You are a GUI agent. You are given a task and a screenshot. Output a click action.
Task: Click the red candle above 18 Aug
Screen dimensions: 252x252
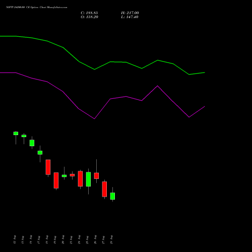coord(48,167)
